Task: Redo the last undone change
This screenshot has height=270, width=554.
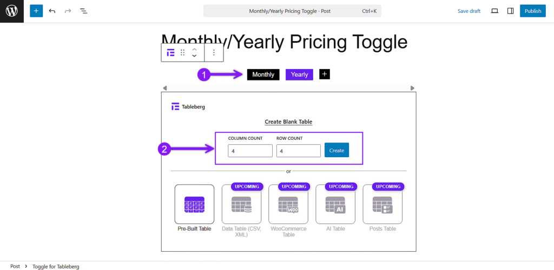Action: coord(68,11)
